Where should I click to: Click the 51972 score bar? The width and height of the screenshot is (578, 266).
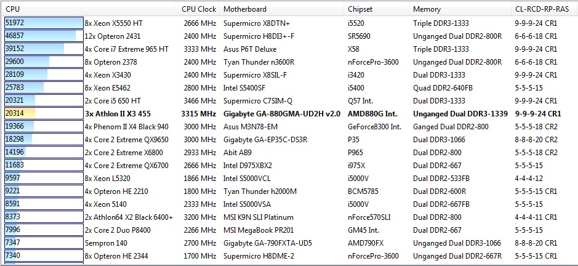coord(43,23)
